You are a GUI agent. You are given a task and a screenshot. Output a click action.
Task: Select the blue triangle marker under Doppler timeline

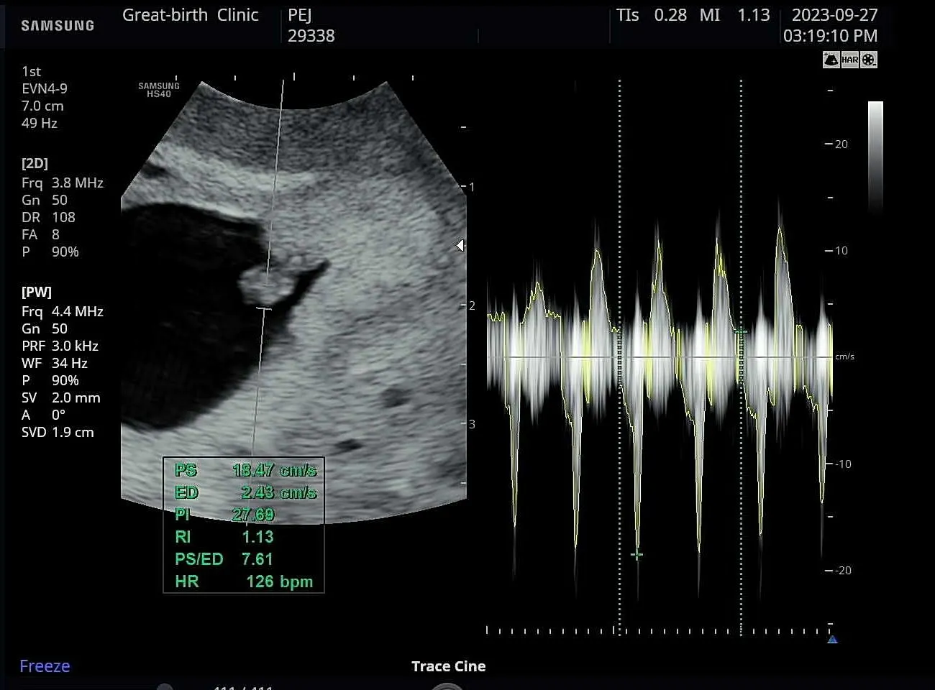coord(832,639)
